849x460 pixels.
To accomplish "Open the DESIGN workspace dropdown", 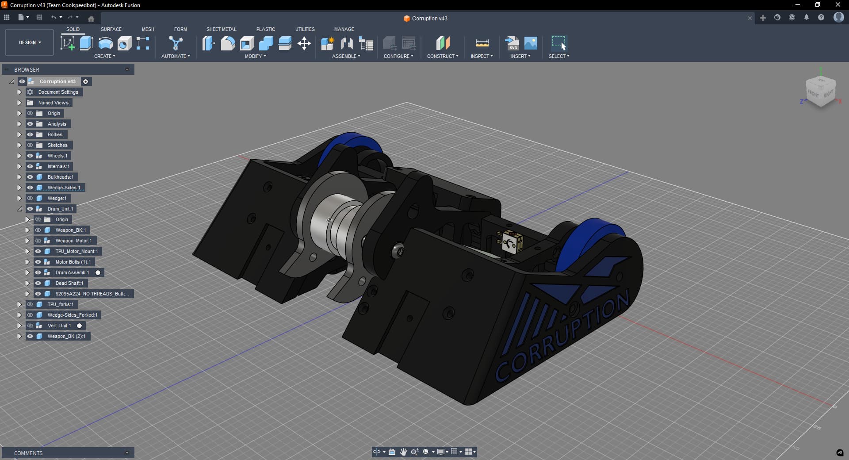I will click(x=30, y=42).
